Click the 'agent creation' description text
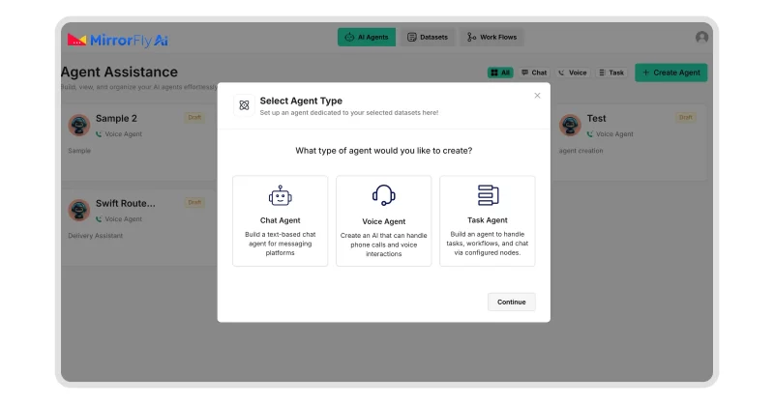Viewport: 774px width, 404px height. [581, 151]
